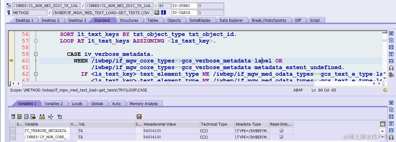
Task: Click the horizontal resize icon of the code tool
Action: (391, 61)
